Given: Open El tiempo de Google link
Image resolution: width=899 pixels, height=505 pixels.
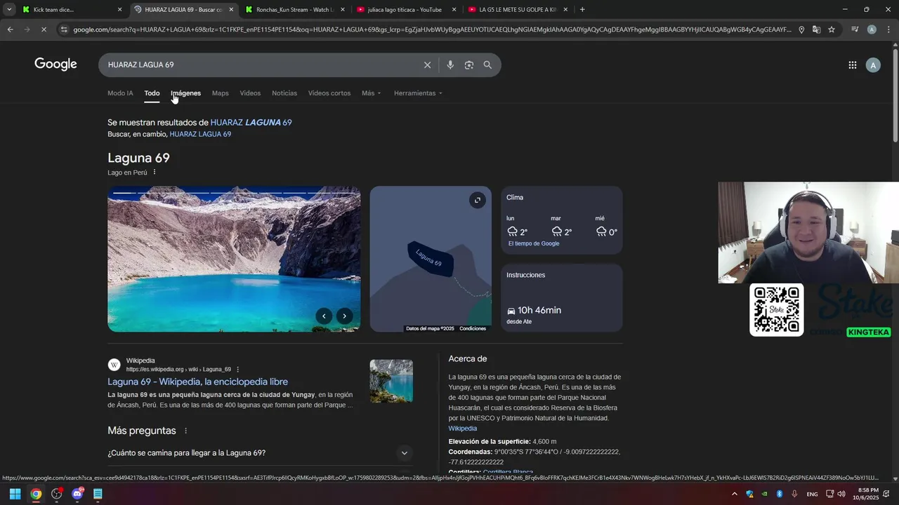Looking at the screenshot, I should 534,244.
